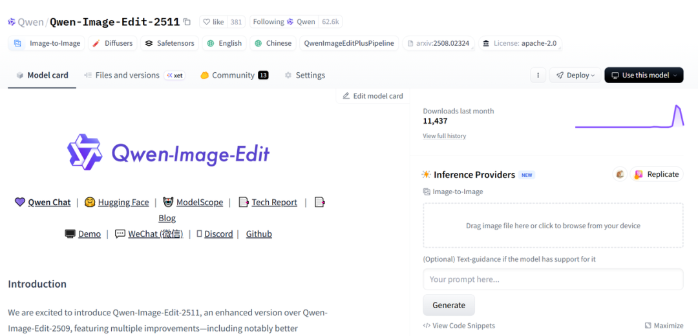
Task: Open the 62.6k followers count
Action: click(x=330, y=22)
